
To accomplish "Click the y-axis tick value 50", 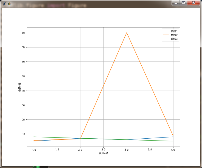I will [x=23, y=76].
